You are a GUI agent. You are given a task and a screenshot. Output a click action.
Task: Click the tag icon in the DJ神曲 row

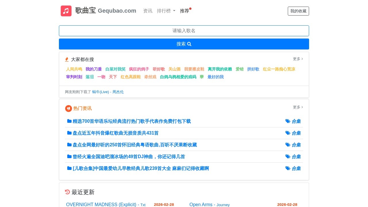(288, 157)
